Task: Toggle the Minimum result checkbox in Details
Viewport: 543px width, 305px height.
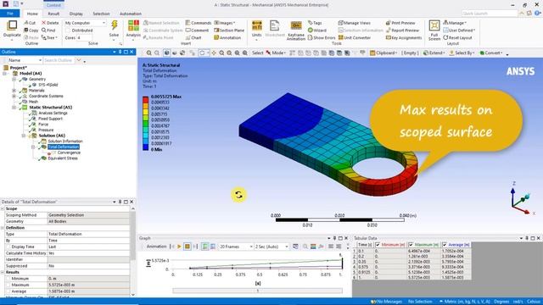Action: pyautogui.click(x=8, y=279)
